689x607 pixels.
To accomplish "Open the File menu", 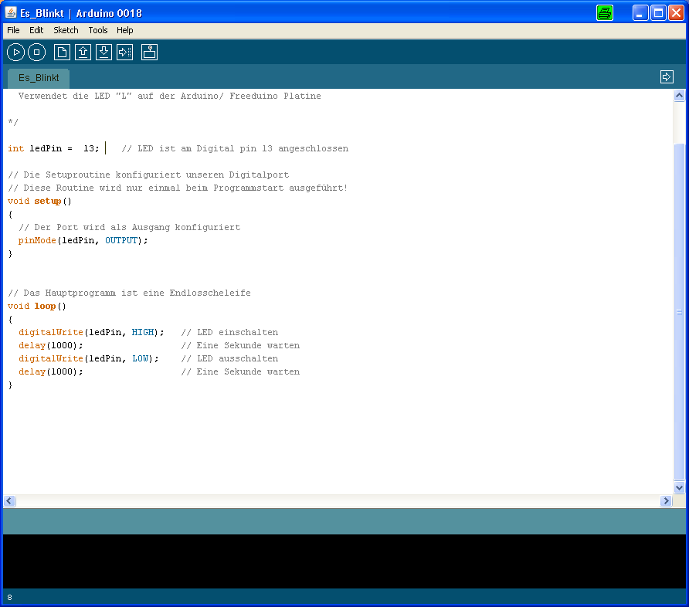I will point(13,30).
